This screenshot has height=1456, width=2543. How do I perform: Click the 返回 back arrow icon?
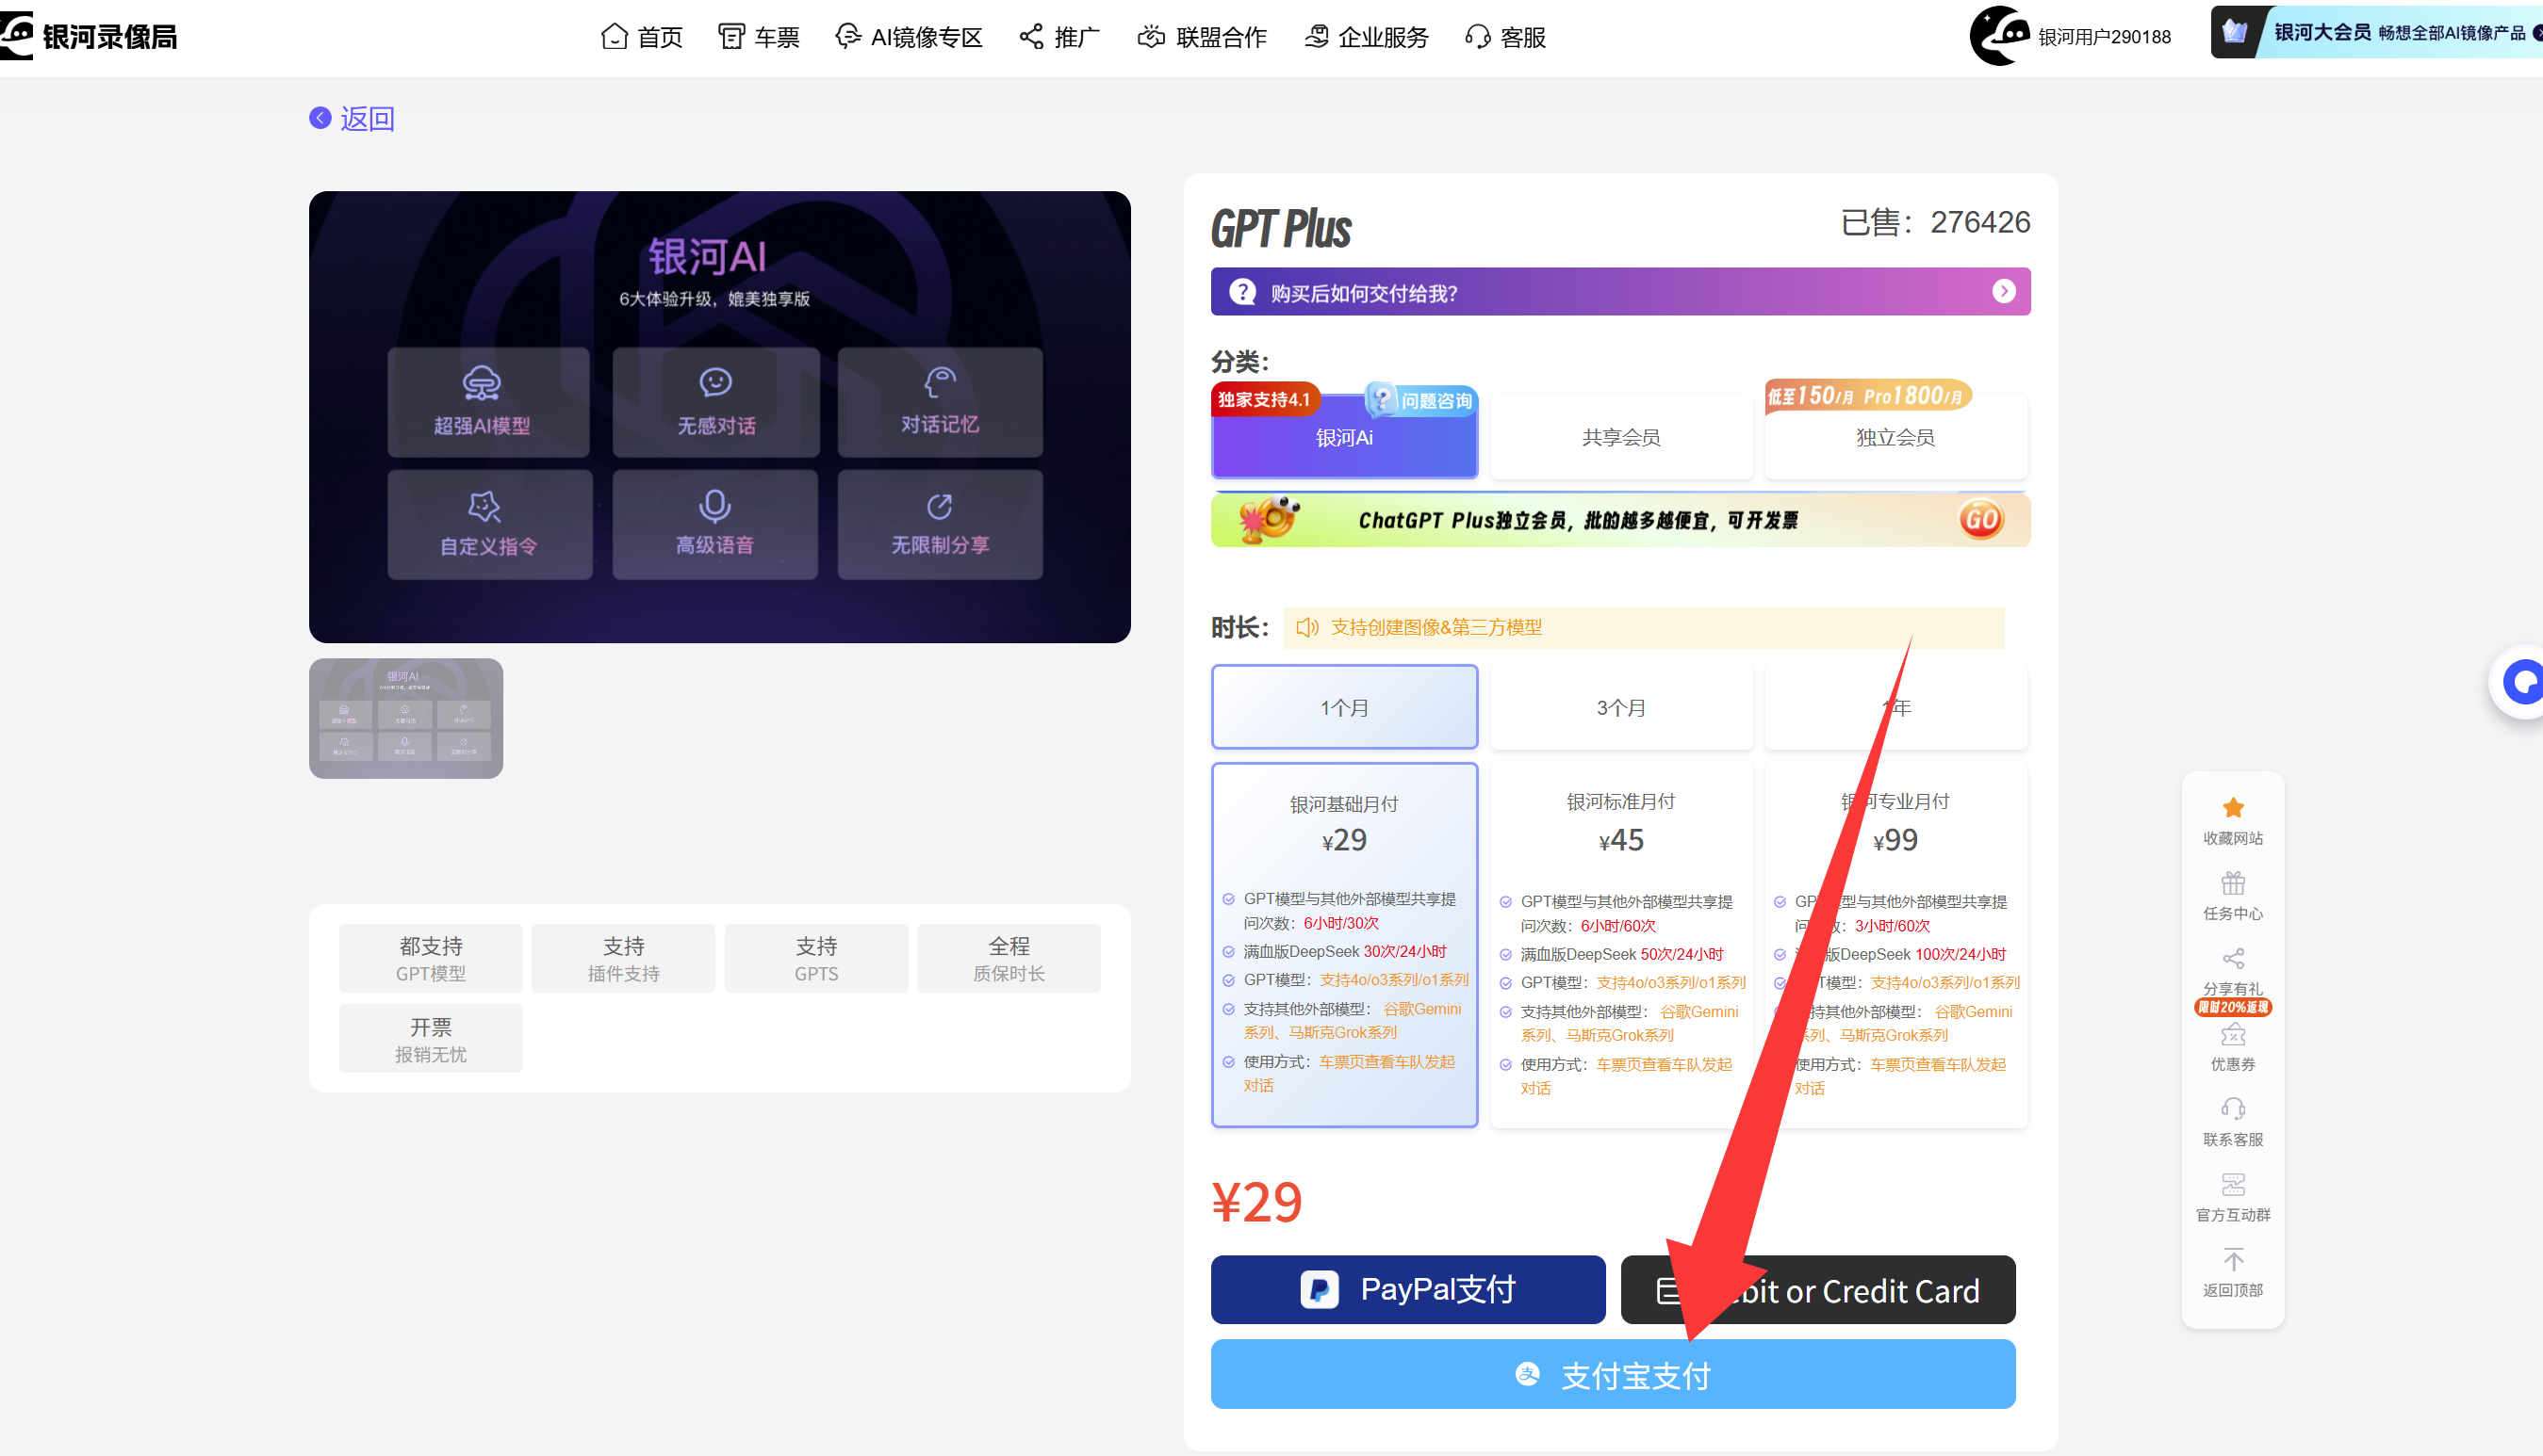click(320, 118)
